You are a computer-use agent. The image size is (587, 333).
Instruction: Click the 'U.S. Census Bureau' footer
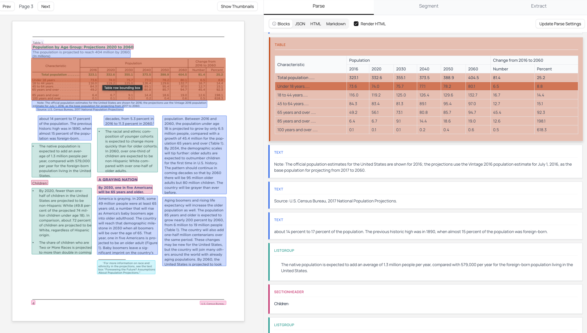tap(213, 303)
